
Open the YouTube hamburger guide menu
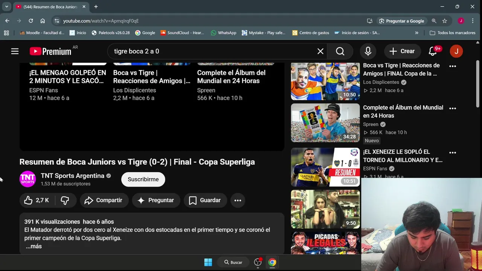pyautogui.click(x=15, y=51)
